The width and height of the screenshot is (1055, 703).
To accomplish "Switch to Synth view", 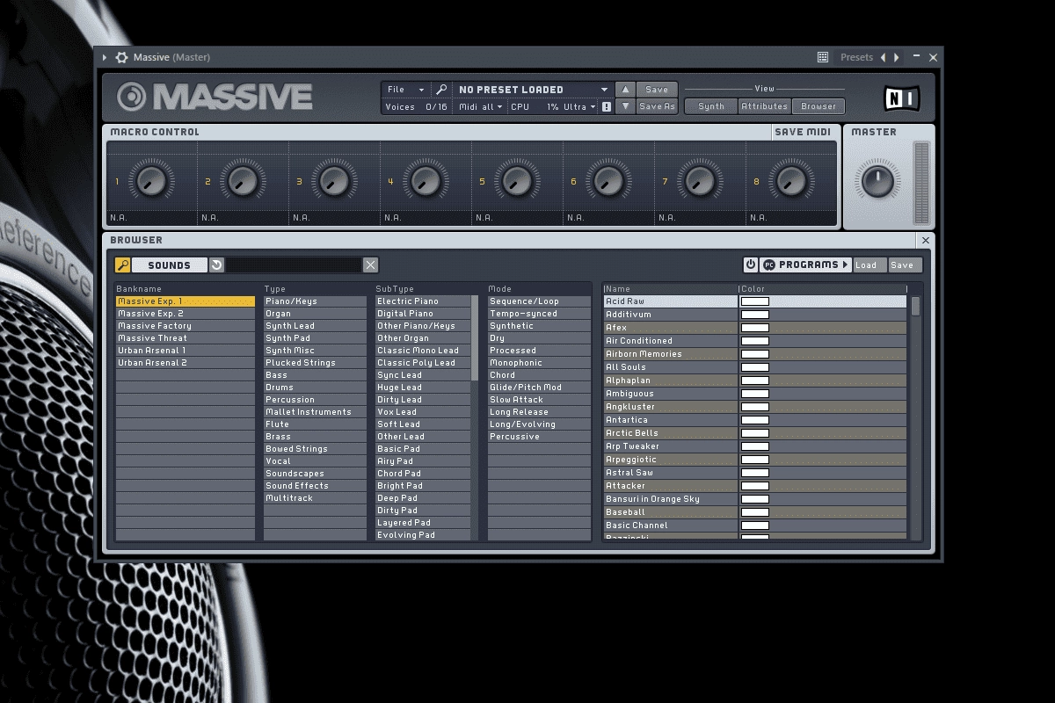I will (711, 106).
